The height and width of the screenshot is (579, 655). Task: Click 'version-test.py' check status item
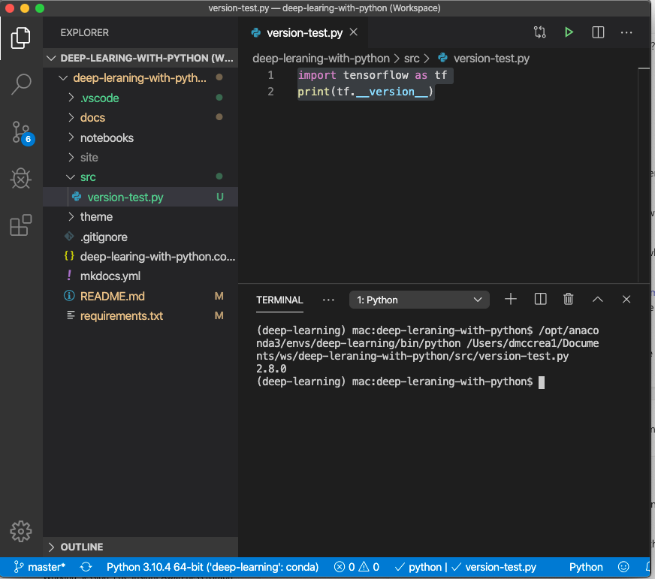494,567
